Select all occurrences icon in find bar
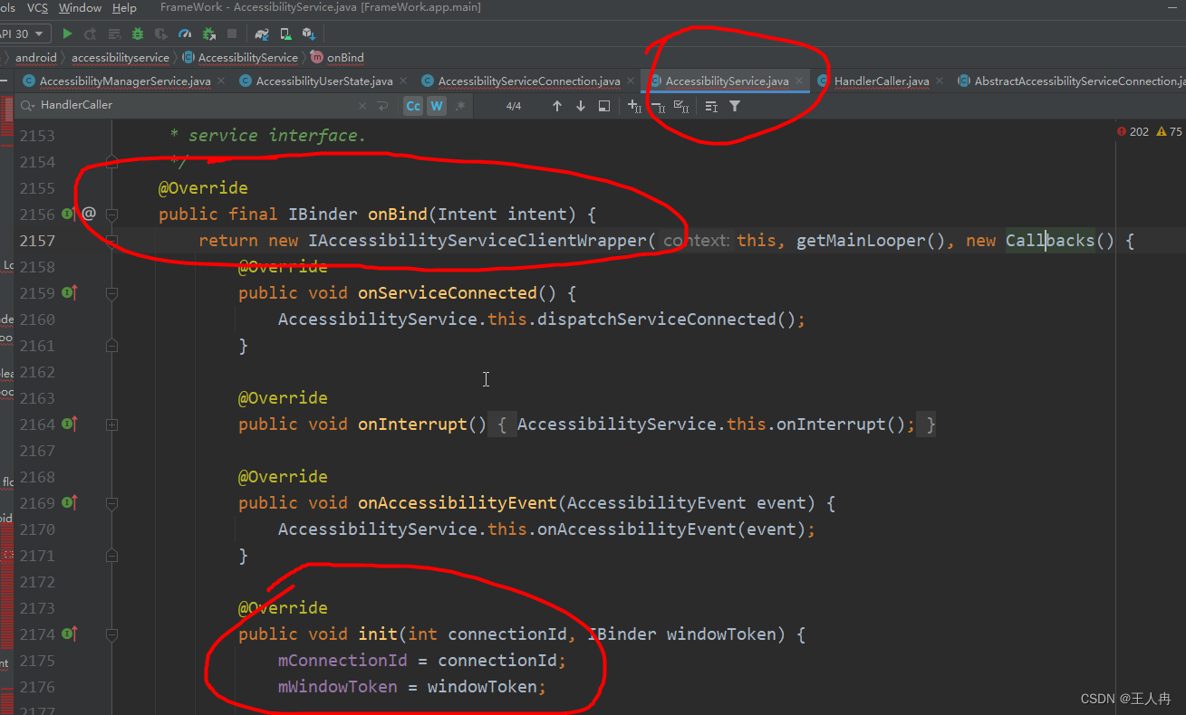Screen dimensions: 1186x715 pos(681,106)
